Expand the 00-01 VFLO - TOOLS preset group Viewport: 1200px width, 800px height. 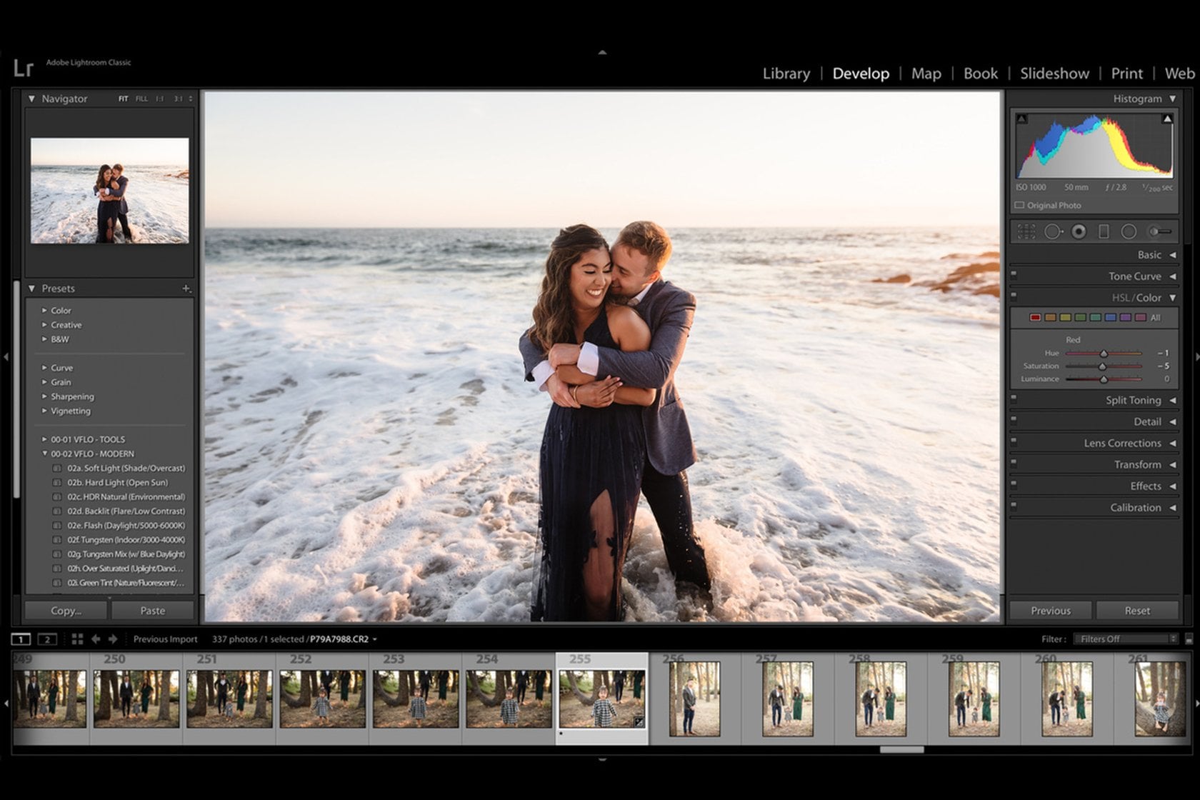(44, 439)
